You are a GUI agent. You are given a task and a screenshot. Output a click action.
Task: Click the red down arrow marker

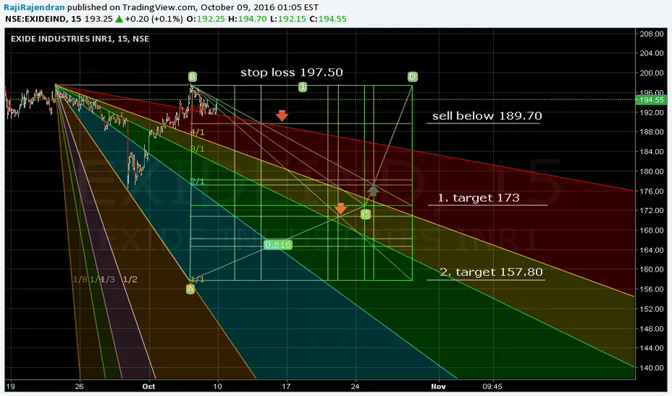282,116
